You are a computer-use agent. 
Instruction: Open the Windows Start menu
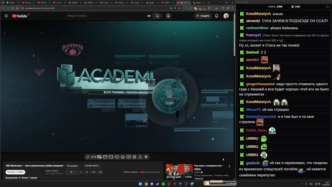(140, 184)
